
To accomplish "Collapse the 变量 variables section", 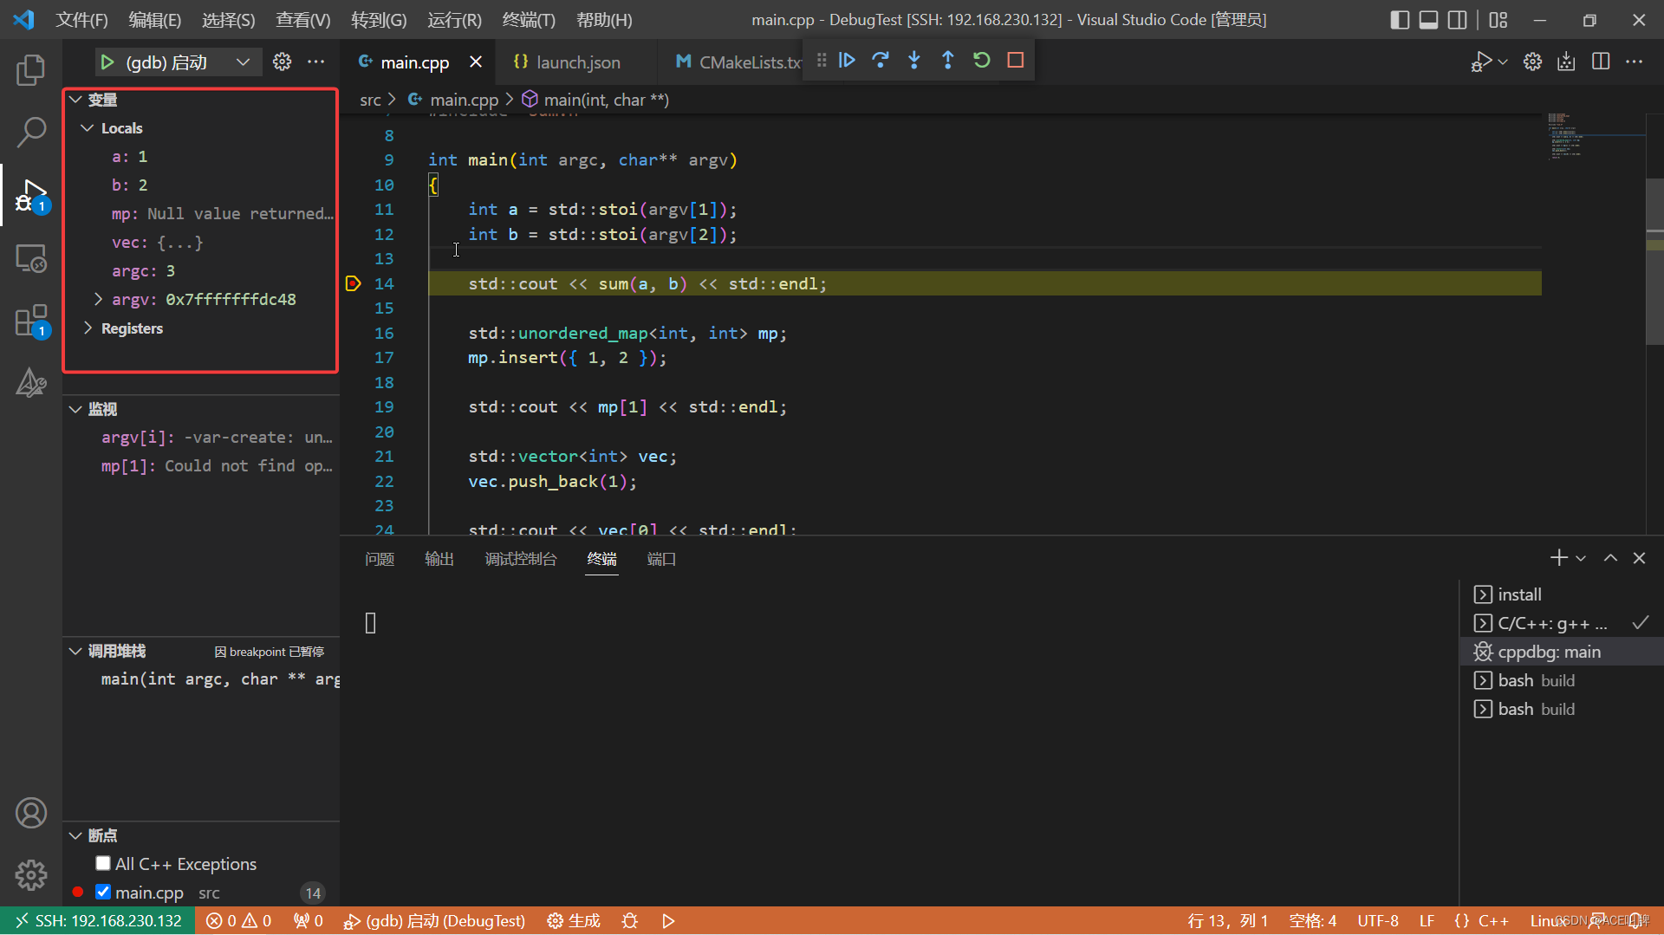I will tap(75, 100).
